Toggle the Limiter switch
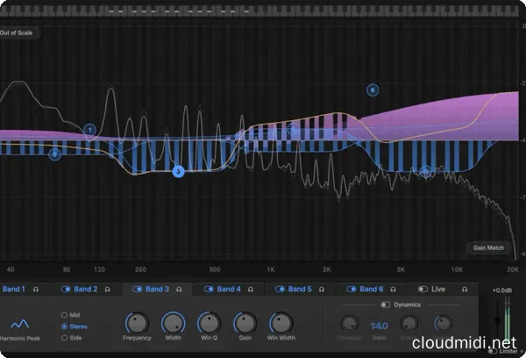Image resolution: width=526 pixels, height=358 pixels. point(492,351)
